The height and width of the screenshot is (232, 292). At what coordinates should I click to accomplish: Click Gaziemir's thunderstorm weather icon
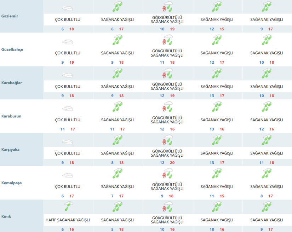click(167, 7)
